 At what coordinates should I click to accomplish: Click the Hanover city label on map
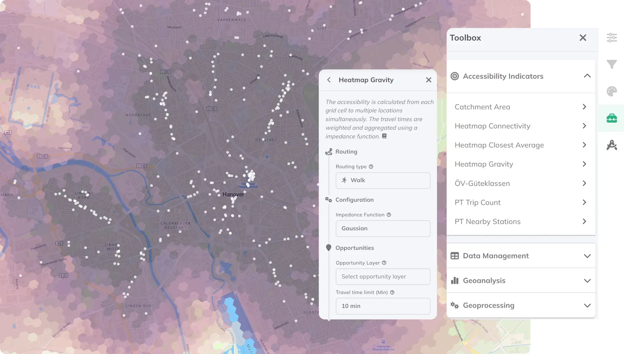(x=233, y=194)
